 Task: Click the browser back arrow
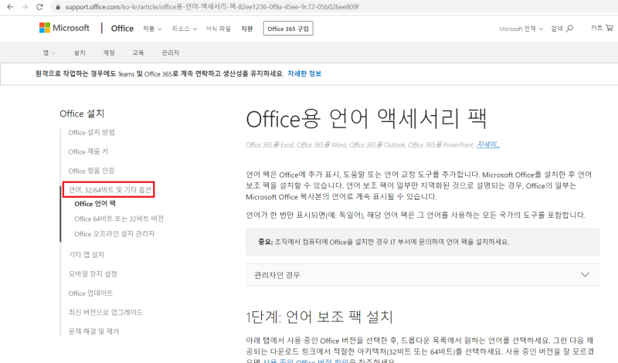point(10,7)
